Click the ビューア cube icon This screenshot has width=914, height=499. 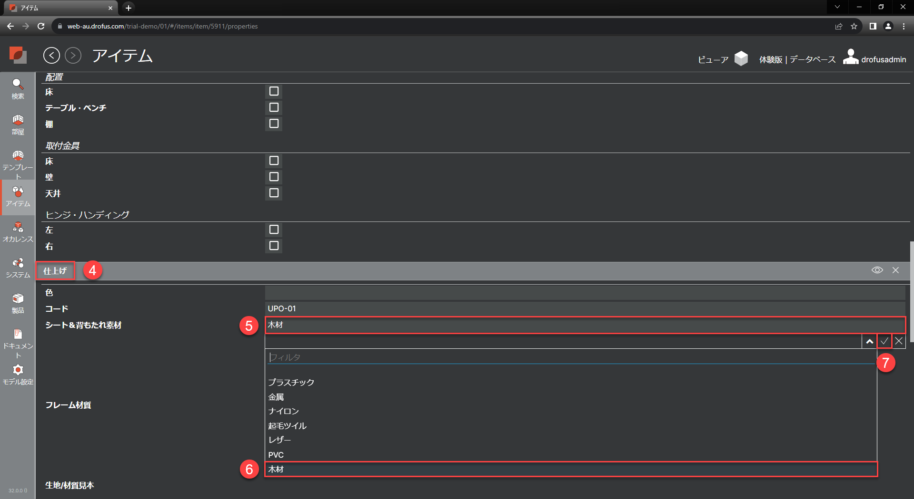click(x=741, y=59)
